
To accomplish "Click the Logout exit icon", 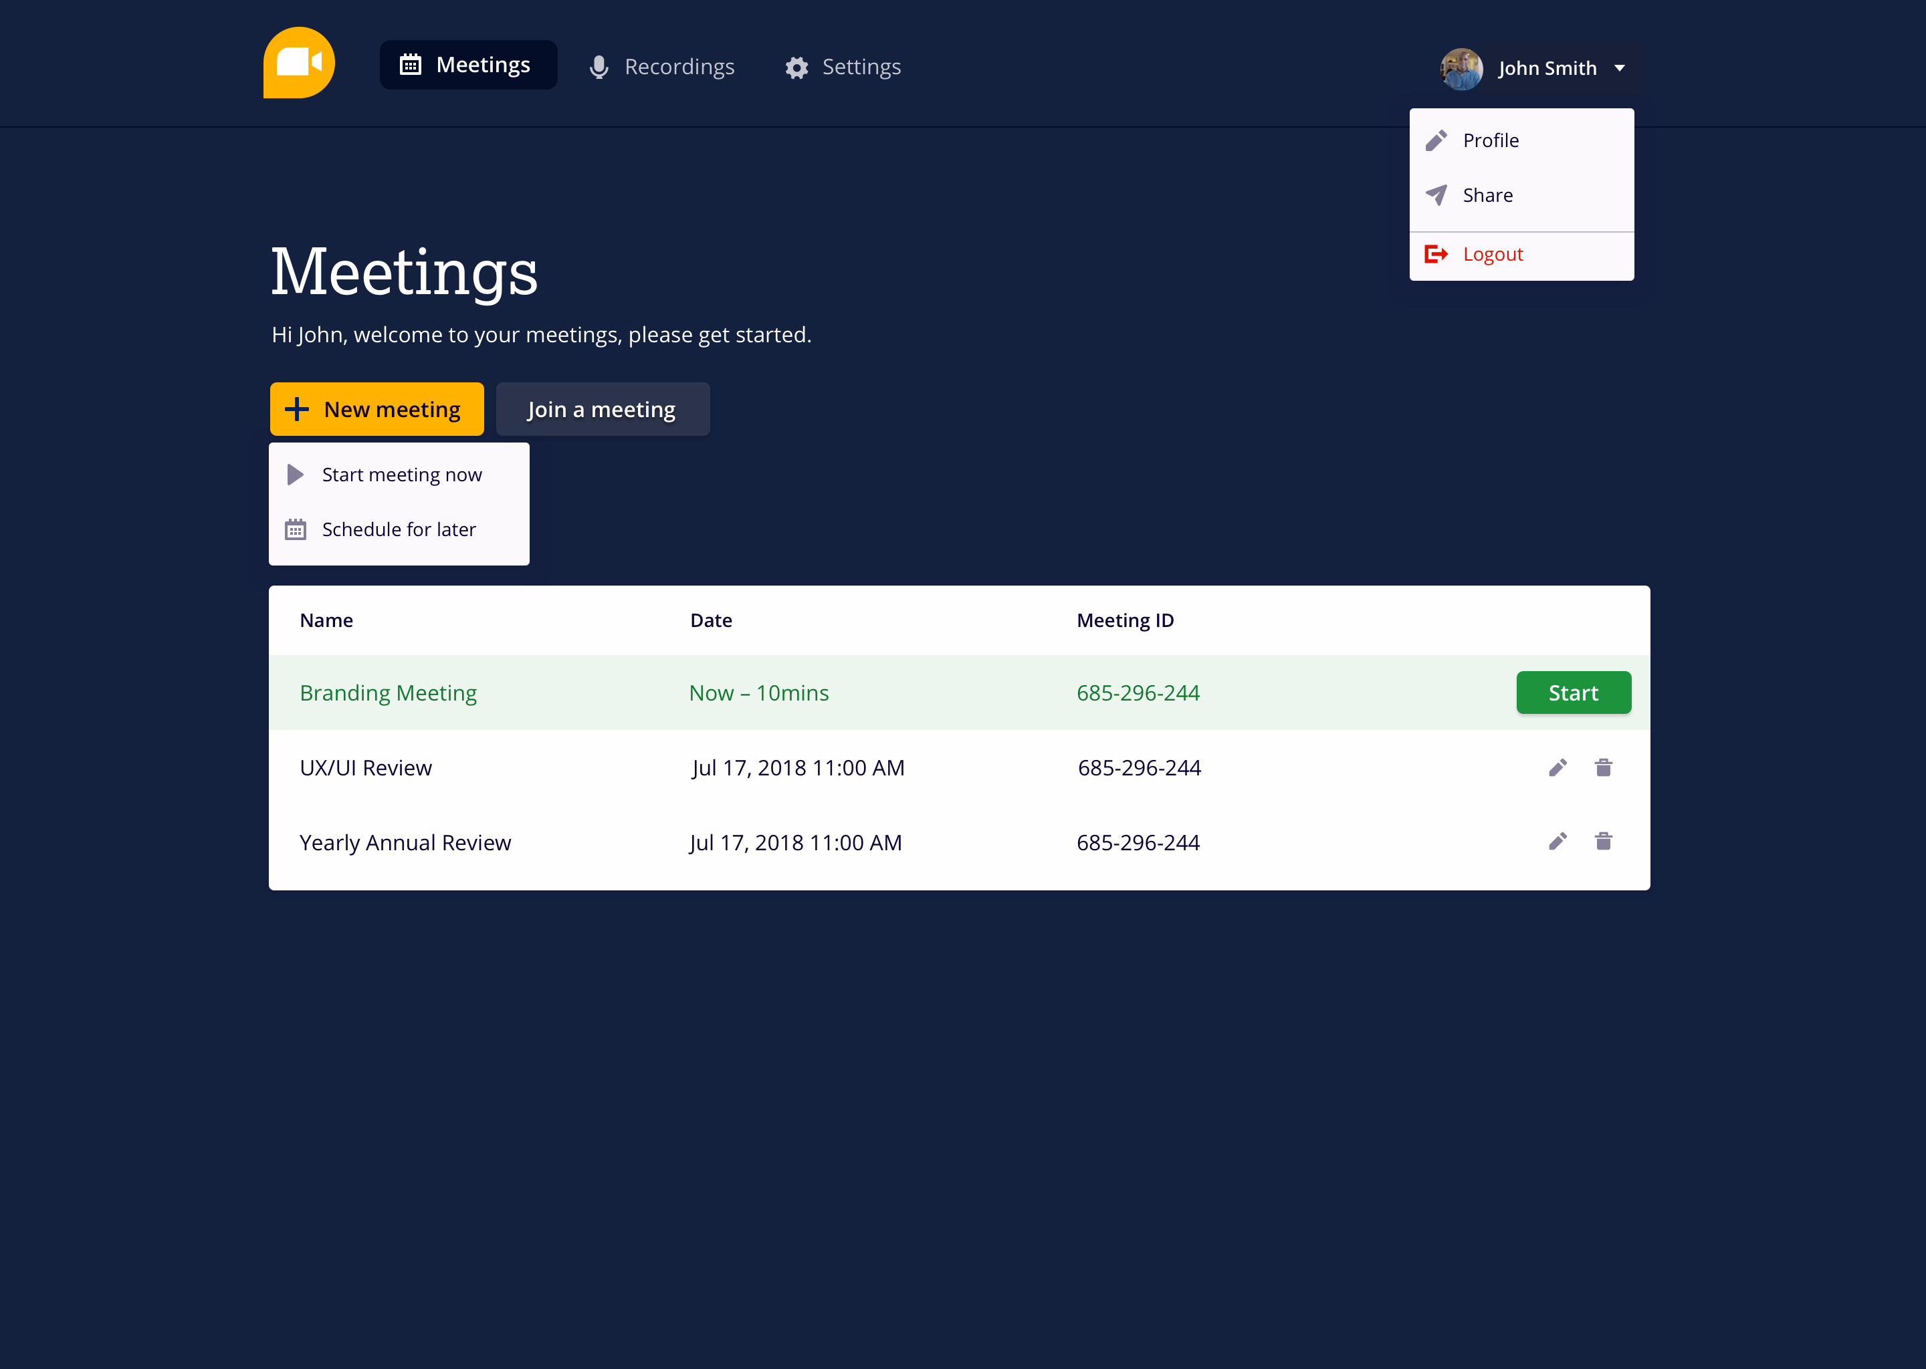I will pyautogui.click(x=1437, y=254).
